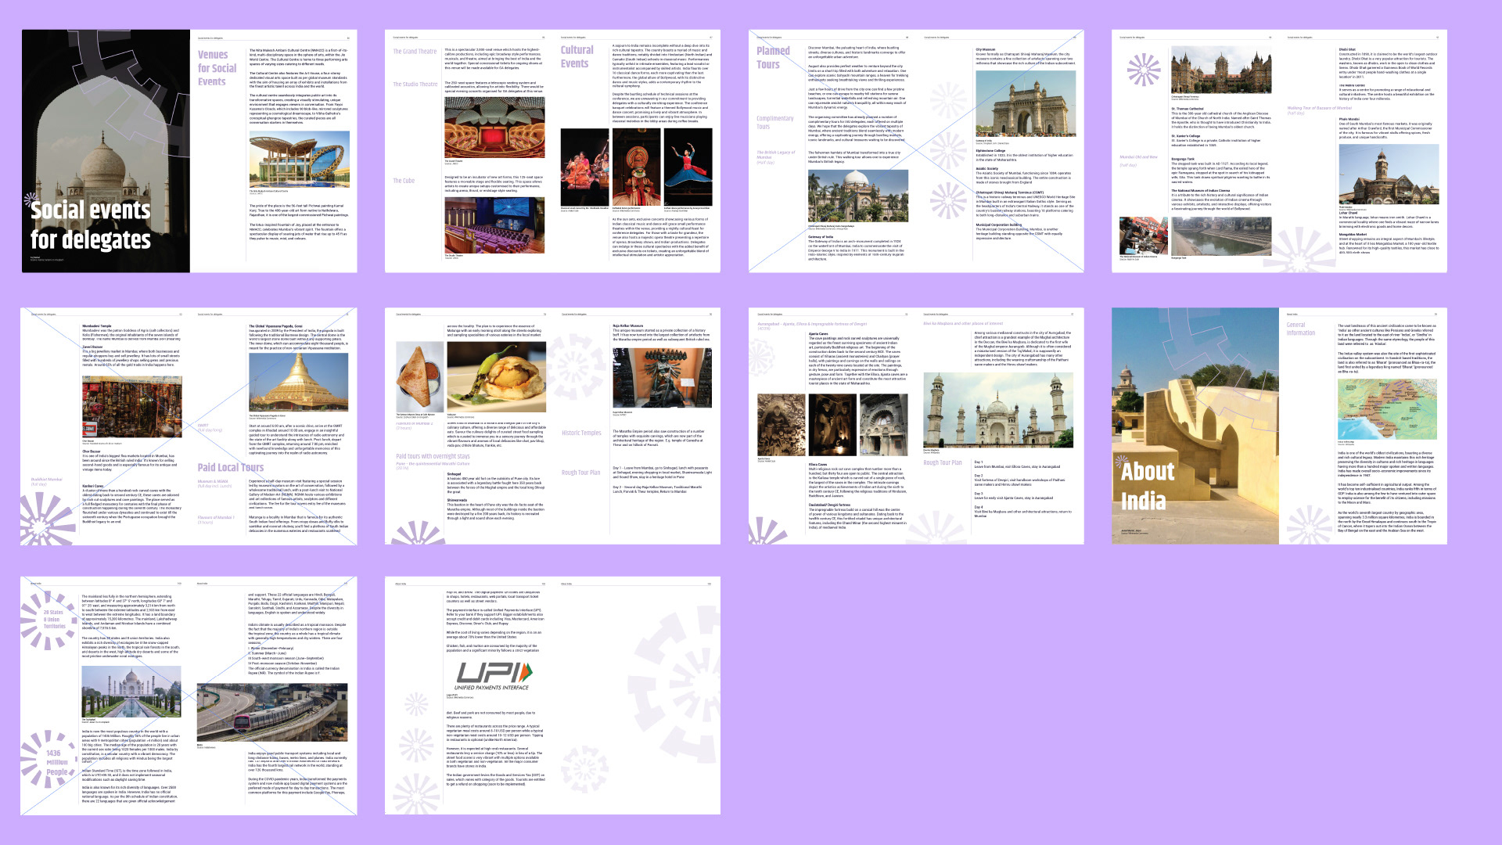Select the Paid Local Tours heading
1502x845 pixels.
coord(230,468)
